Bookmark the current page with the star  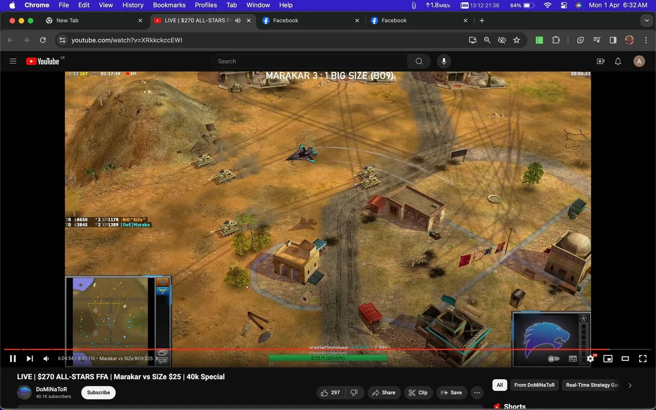pyautogui.click(x=516, y=40)
